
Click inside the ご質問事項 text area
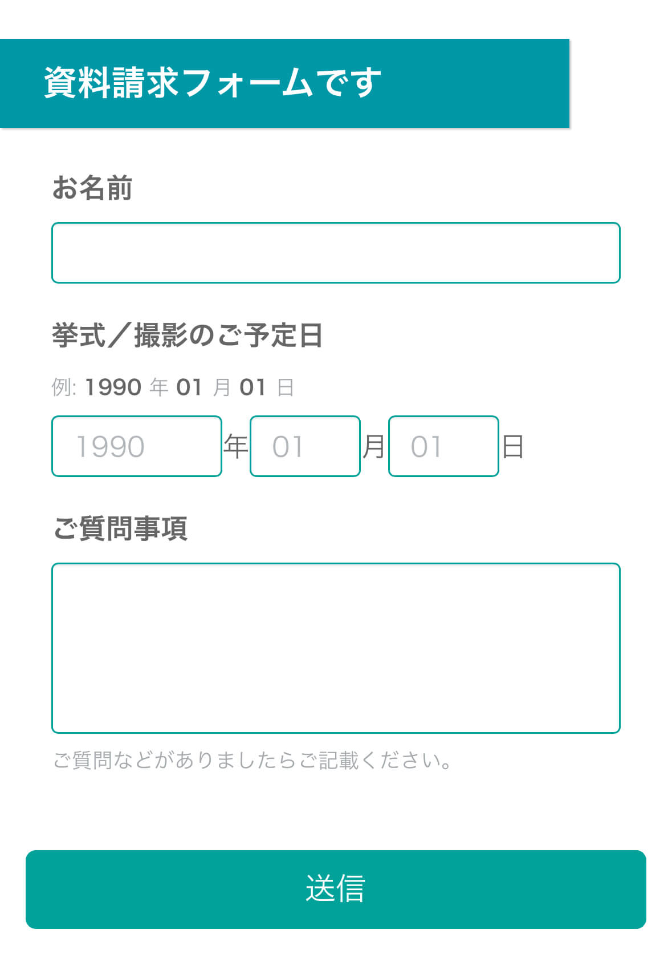[x=336, y=648]
